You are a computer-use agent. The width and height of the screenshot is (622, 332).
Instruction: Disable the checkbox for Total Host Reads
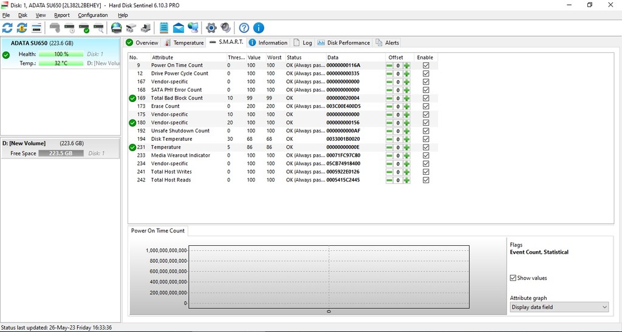point(426,180)
